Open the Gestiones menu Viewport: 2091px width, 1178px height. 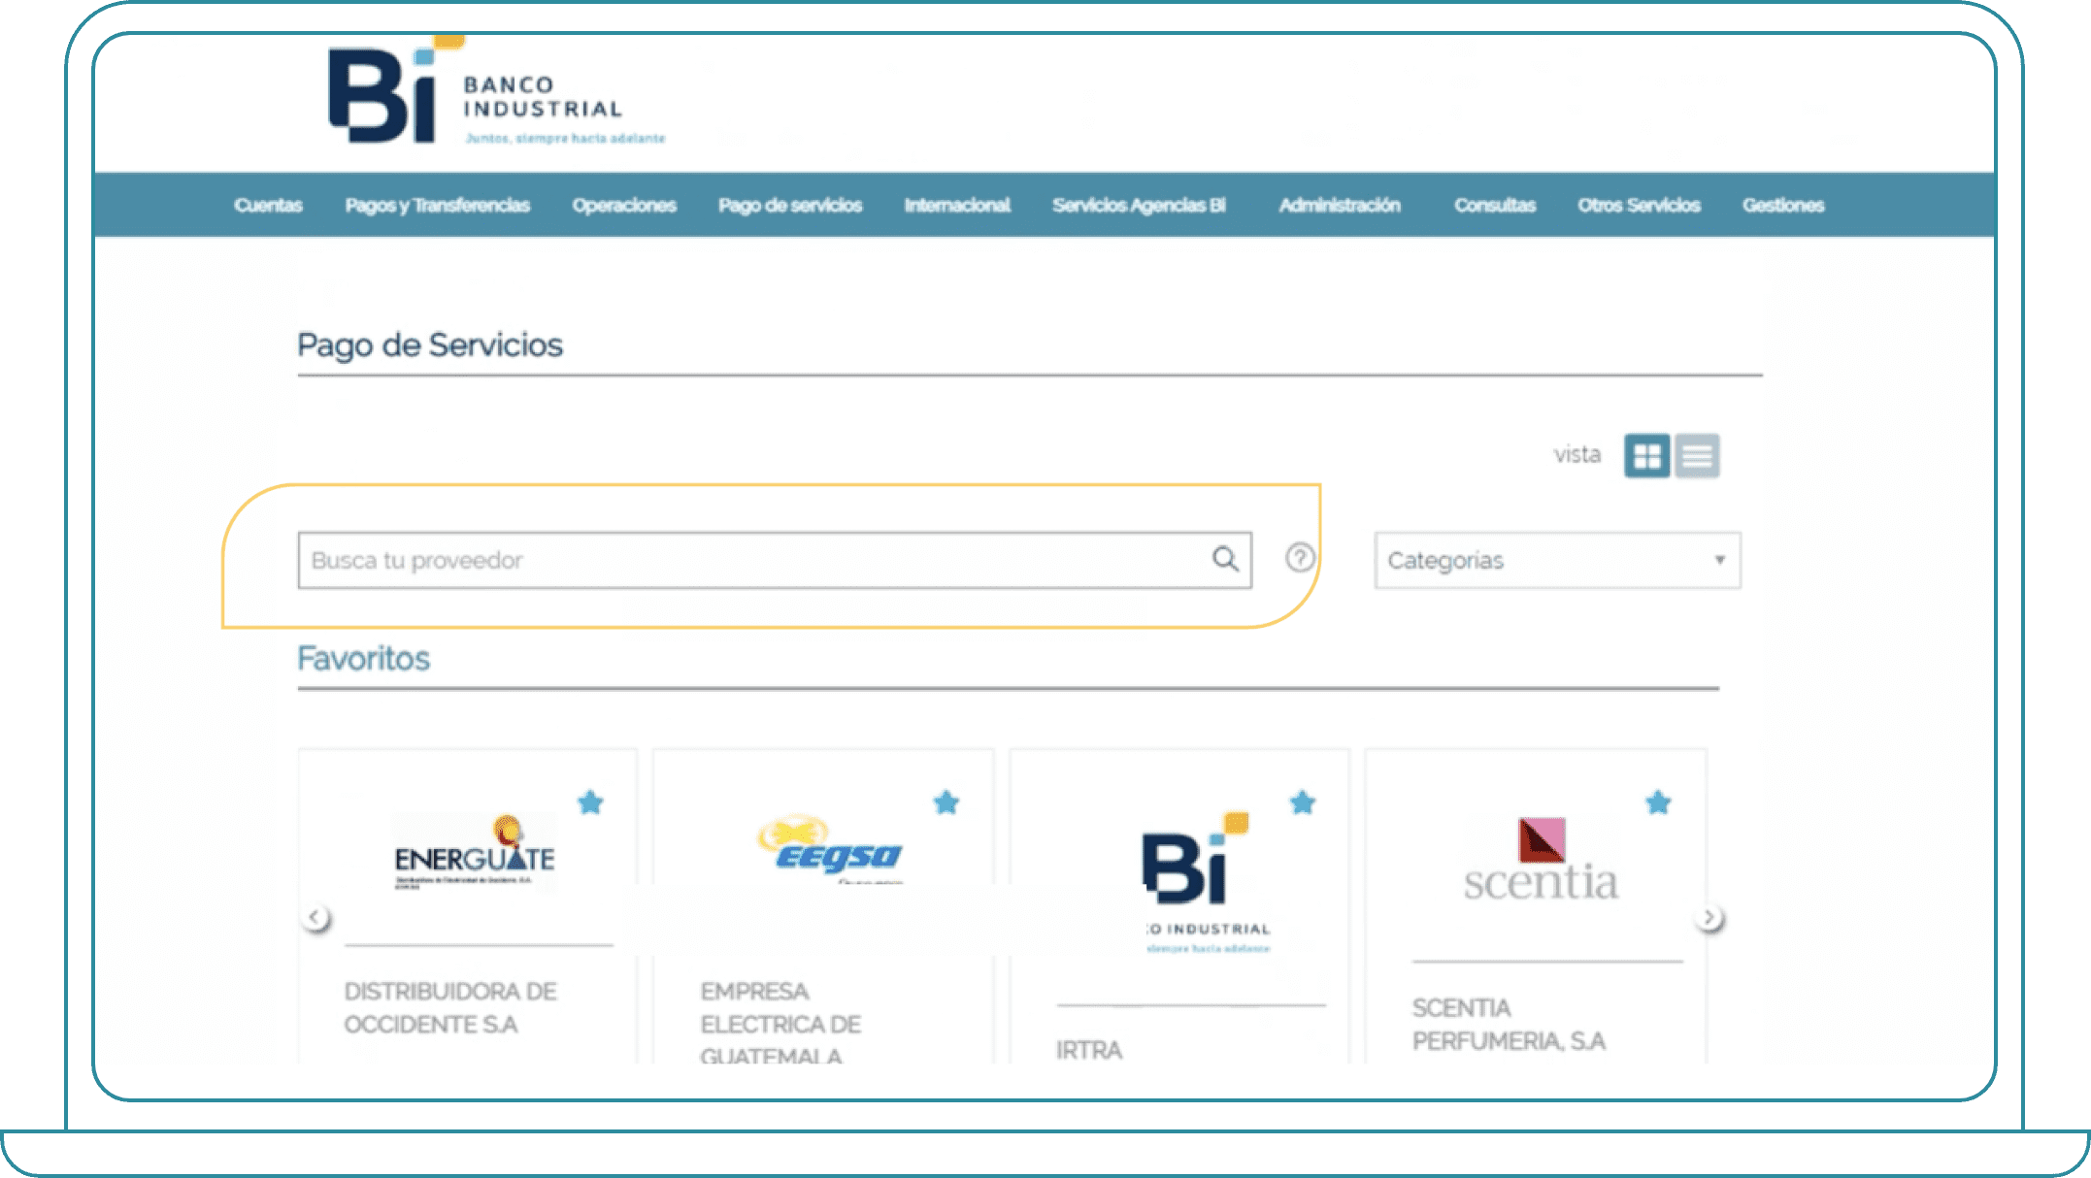click(1782, 205)
